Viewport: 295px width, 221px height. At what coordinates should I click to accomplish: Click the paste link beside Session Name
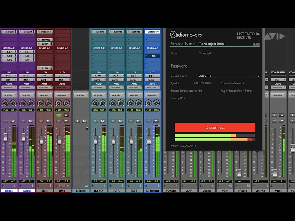click(x=256, y=44)
